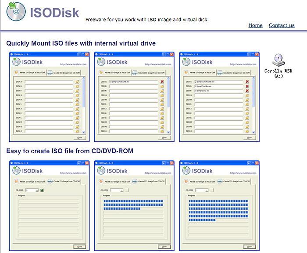Click the short sixth progress bar in the window with six progress bars
Screen dimensions: 307x253
click(x=218, y=220)
